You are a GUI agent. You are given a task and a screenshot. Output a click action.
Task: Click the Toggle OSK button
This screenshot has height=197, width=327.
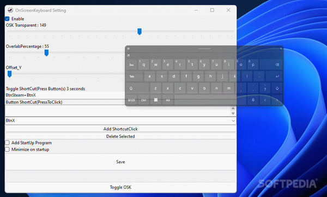pyautogui.click(x=120, y=187)
